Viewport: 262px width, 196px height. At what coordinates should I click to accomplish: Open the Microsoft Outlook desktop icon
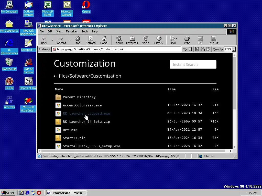pyautogui.click(x=67, y=9)
